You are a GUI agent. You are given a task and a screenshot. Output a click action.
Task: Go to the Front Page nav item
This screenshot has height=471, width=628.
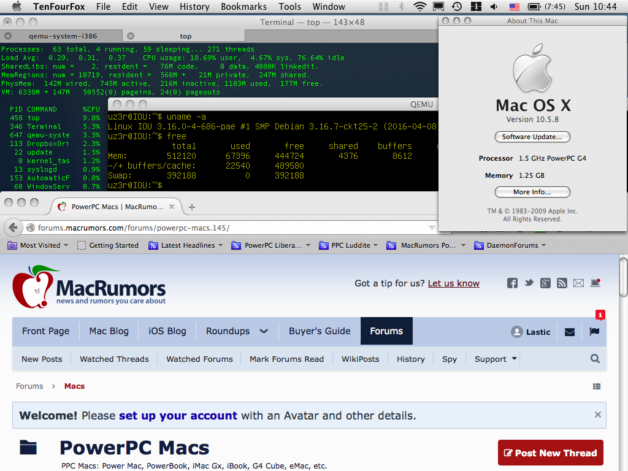tap(45, 331)
